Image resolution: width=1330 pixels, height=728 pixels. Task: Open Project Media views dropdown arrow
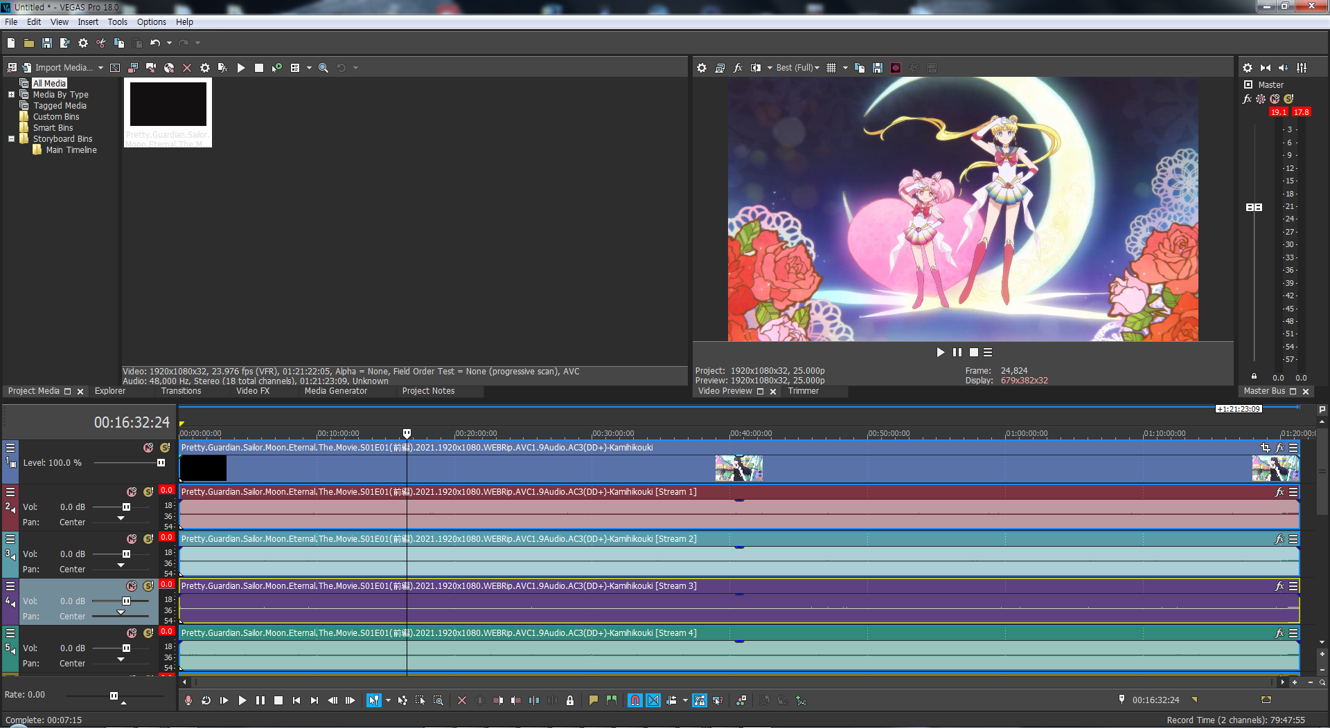tap(309, 68)
